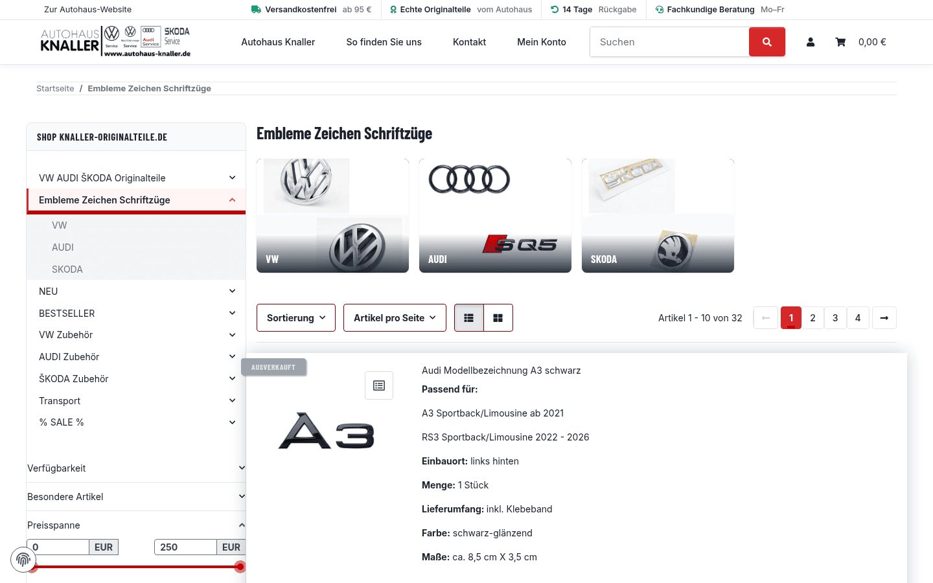Click the Fachkundige Beratung headset icon
Screen dimensions: 933x583
[660, 10]
